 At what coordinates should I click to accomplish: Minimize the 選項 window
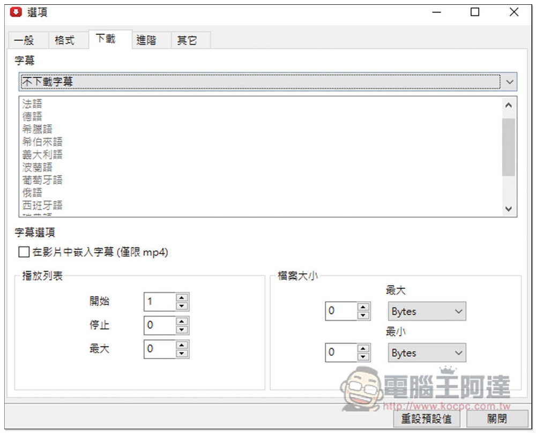coord(436,12)
